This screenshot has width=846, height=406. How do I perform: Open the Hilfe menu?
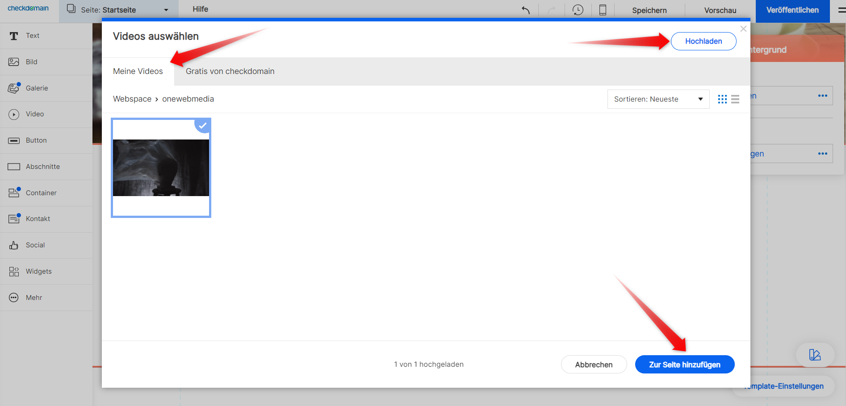(200, 9)
